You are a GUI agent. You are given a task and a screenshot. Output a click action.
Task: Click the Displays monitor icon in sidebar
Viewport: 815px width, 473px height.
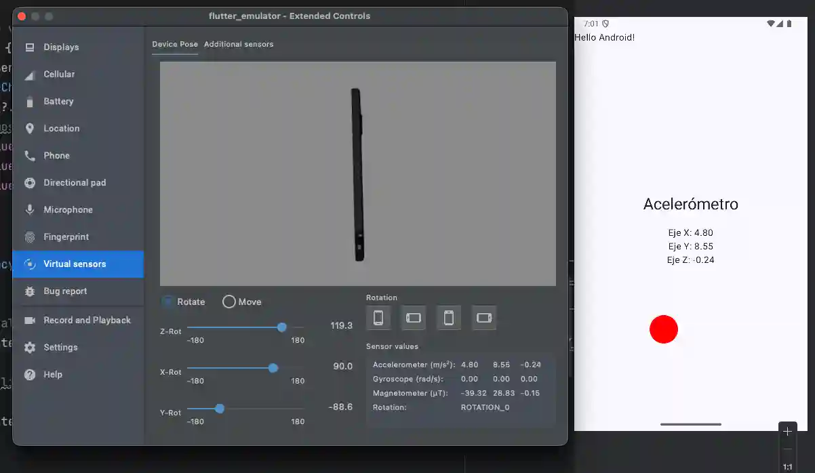click(30, 47)
